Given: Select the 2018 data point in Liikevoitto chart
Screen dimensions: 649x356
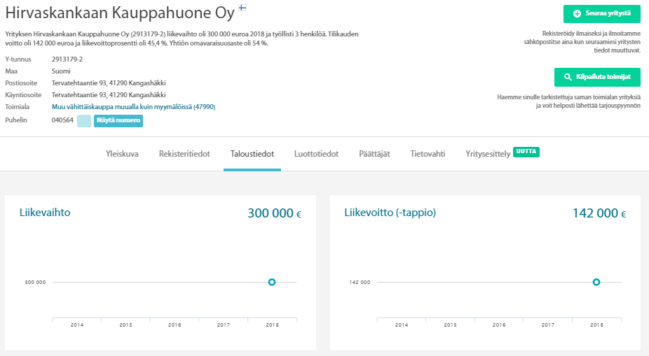Looking at the screenshot, I should pyautogui.click(x=596, y=282).
